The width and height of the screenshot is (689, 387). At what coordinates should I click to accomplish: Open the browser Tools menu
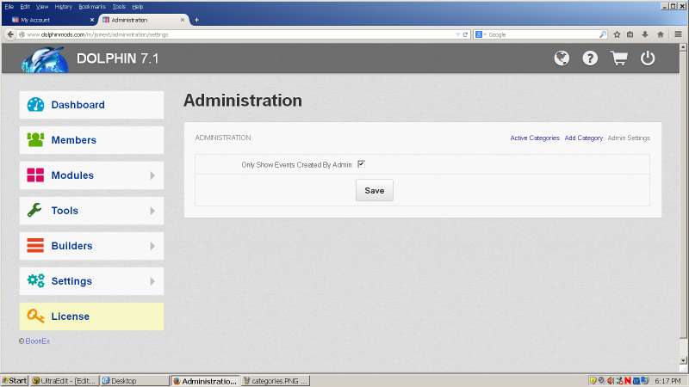pyautogui.click(x=119, y=7)
